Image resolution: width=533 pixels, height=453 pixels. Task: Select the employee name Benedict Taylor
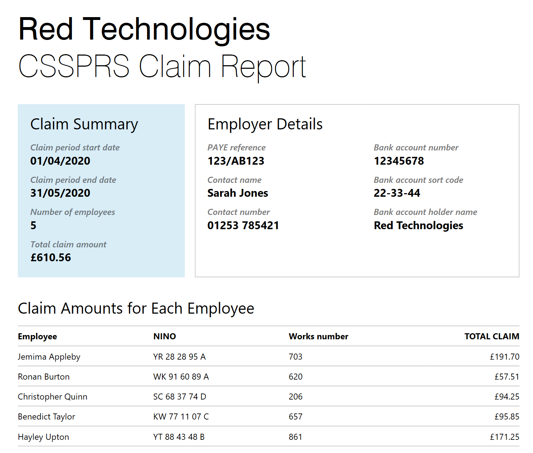(x=46, y=417)
